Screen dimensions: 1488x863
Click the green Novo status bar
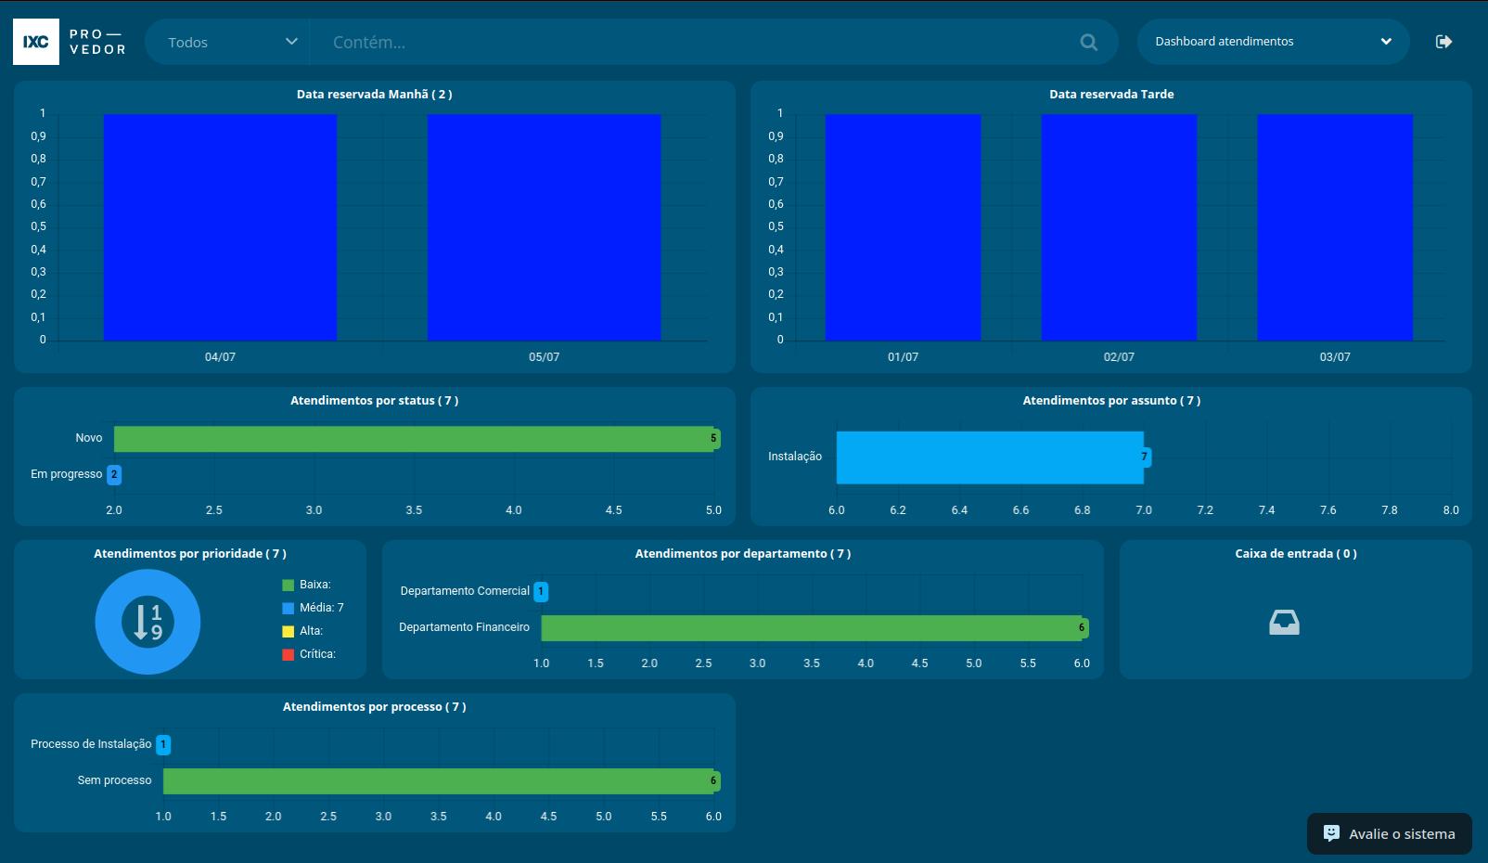point(414,439)
